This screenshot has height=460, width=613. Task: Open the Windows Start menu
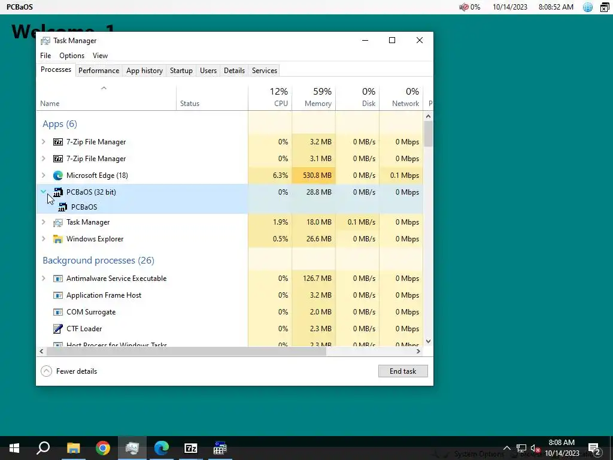pyautogui.click(x=14, y=448)
